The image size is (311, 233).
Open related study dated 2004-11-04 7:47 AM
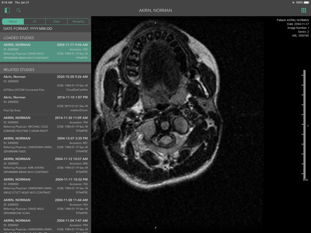point(46,225)
